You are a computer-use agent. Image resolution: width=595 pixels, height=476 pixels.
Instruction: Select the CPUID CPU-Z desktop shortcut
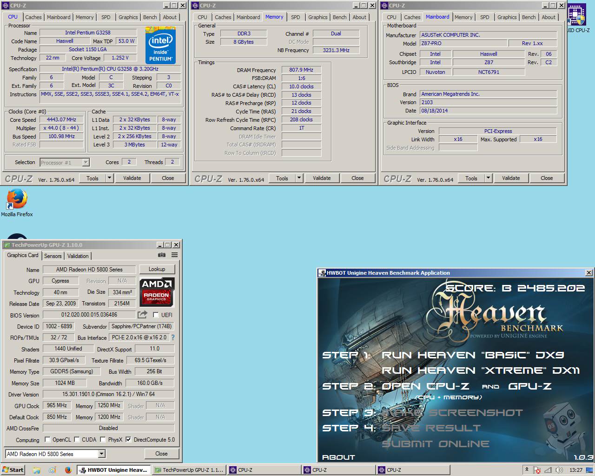[x=577, y=19]
